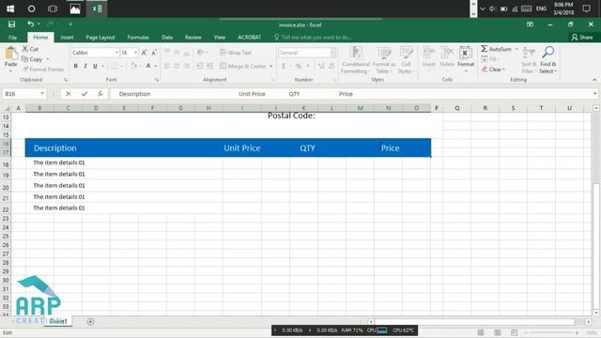
Task: Click the Sheet1 sheet tab
Action: tap(58, 321)
